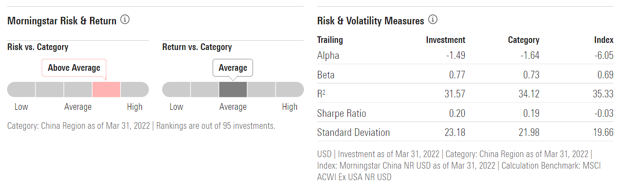Viewport: 626px width, 185px height.
Task: Click the Average callout above the Return bar
Action: [233, 68]
